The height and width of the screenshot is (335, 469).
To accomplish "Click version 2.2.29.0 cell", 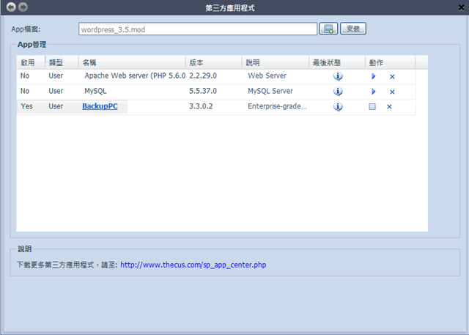I will pos(203,76).
